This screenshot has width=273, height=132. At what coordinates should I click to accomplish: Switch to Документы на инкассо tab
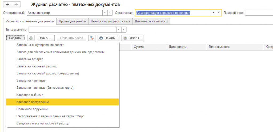[151, 21]
